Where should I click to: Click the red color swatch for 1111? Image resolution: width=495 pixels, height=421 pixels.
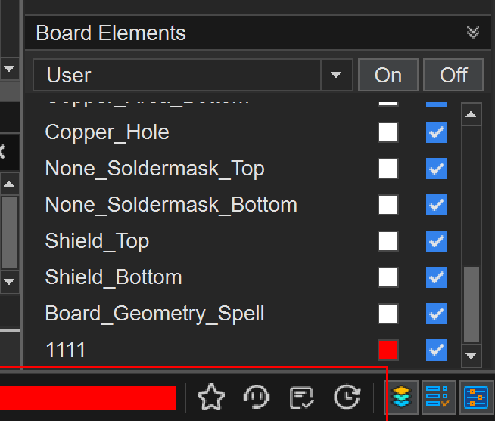(x=388, y=350)
